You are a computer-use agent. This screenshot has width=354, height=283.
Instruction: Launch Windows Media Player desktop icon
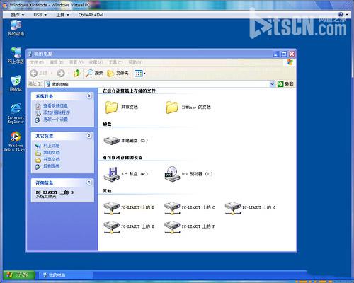pos(15,141)
